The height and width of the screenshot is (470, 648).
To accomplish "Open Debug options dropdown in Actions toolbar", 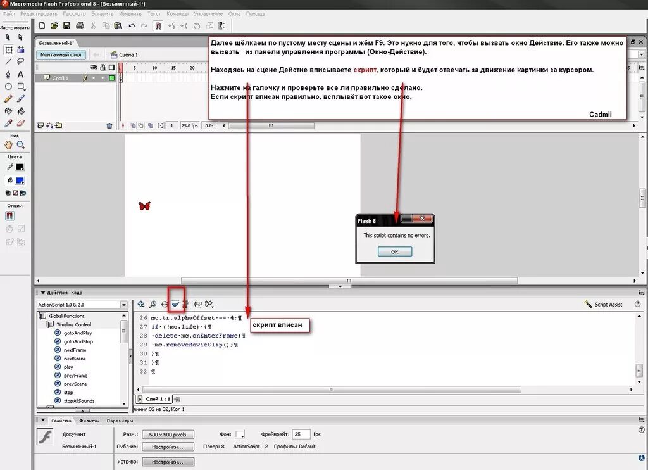I will tap(209, 304).
